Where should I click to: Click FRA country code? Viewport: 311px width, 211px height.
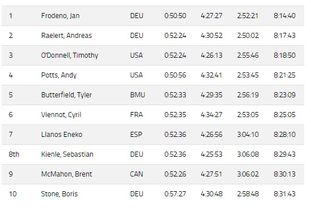137,115
